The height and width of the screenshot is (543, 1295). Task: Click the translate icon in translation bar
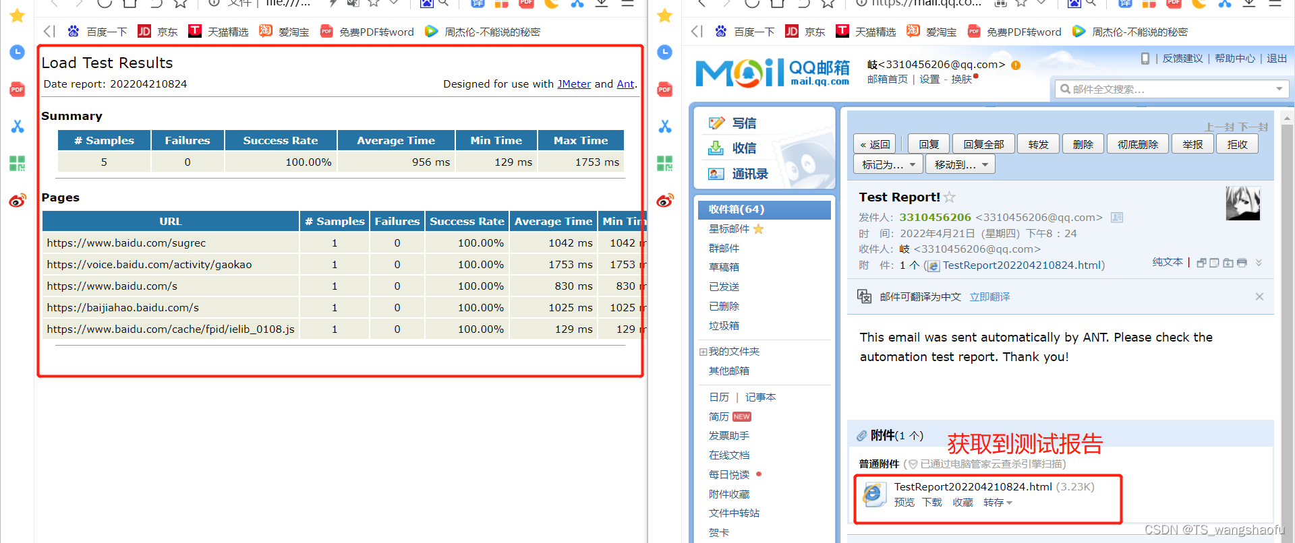point(864,296)
